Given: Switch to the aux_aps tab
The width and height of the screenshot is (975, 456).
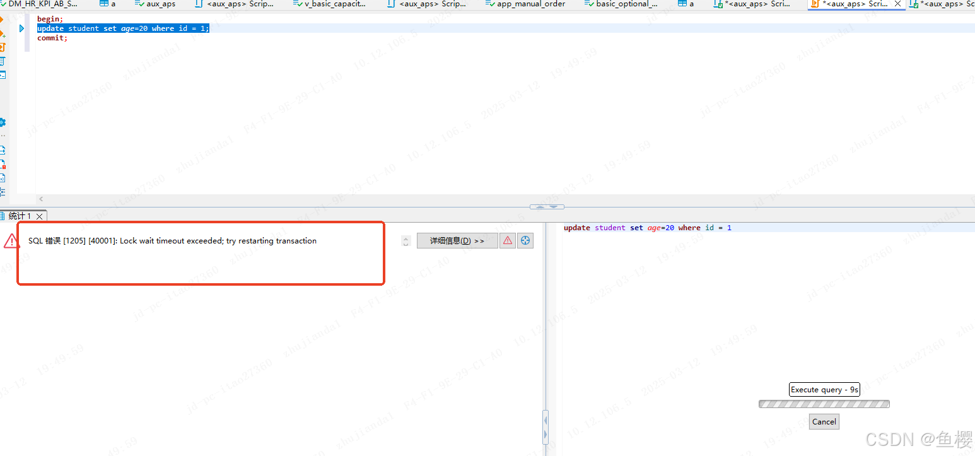Looking at the screenshot, I should pyautogui.click(x=156, y=4).
